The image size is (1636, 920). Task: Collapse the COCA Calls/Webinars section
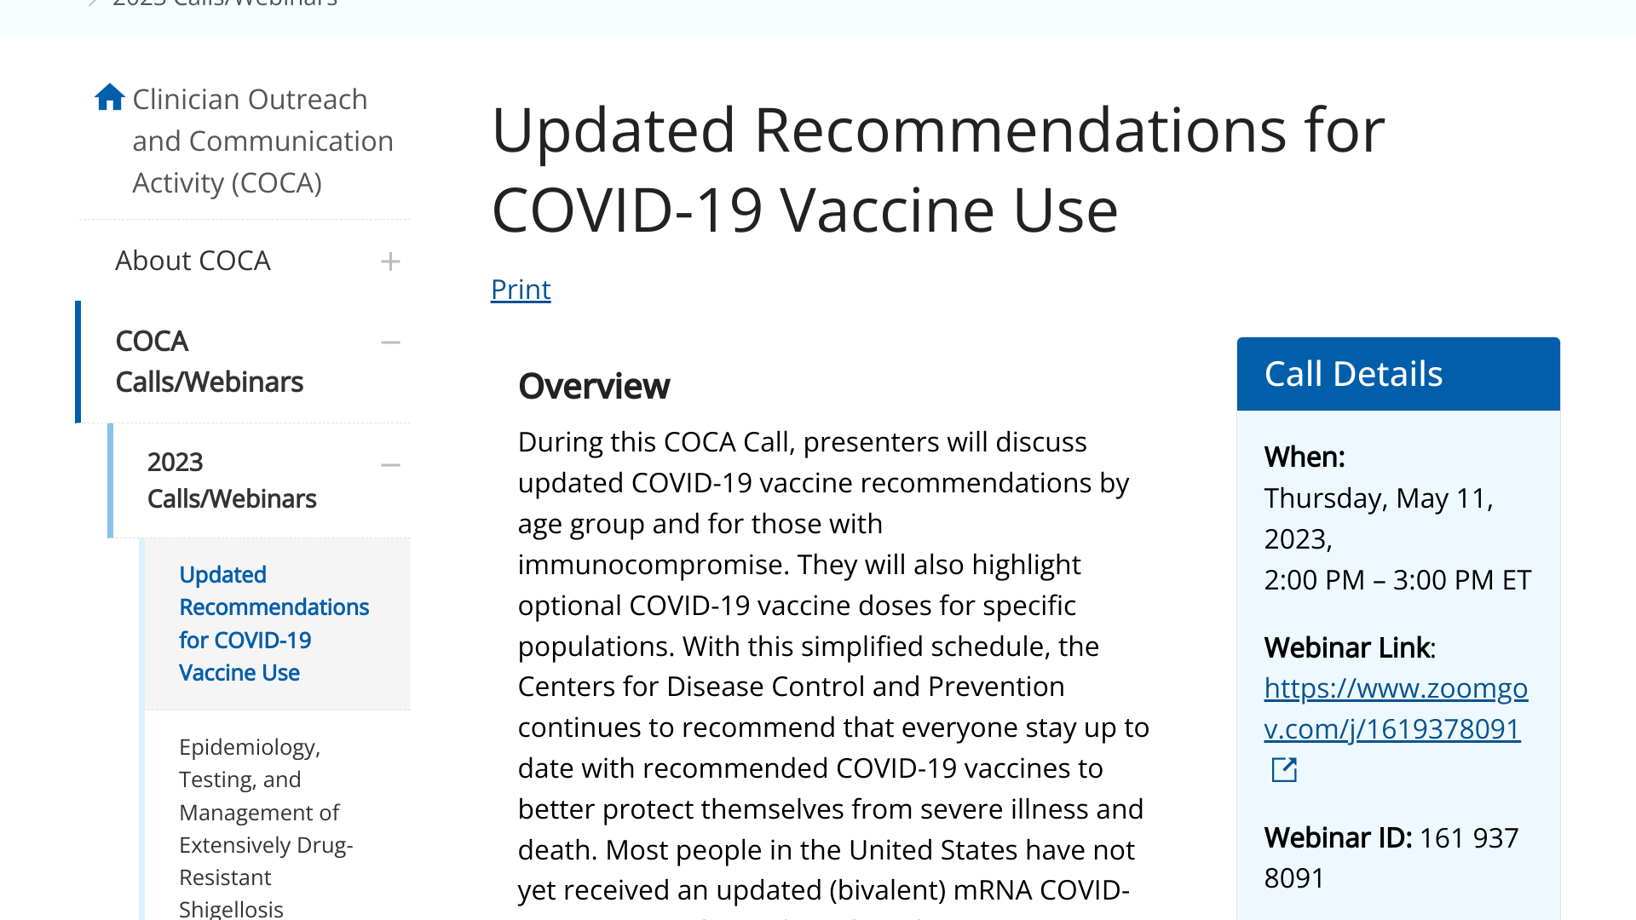tap(390, 342)
